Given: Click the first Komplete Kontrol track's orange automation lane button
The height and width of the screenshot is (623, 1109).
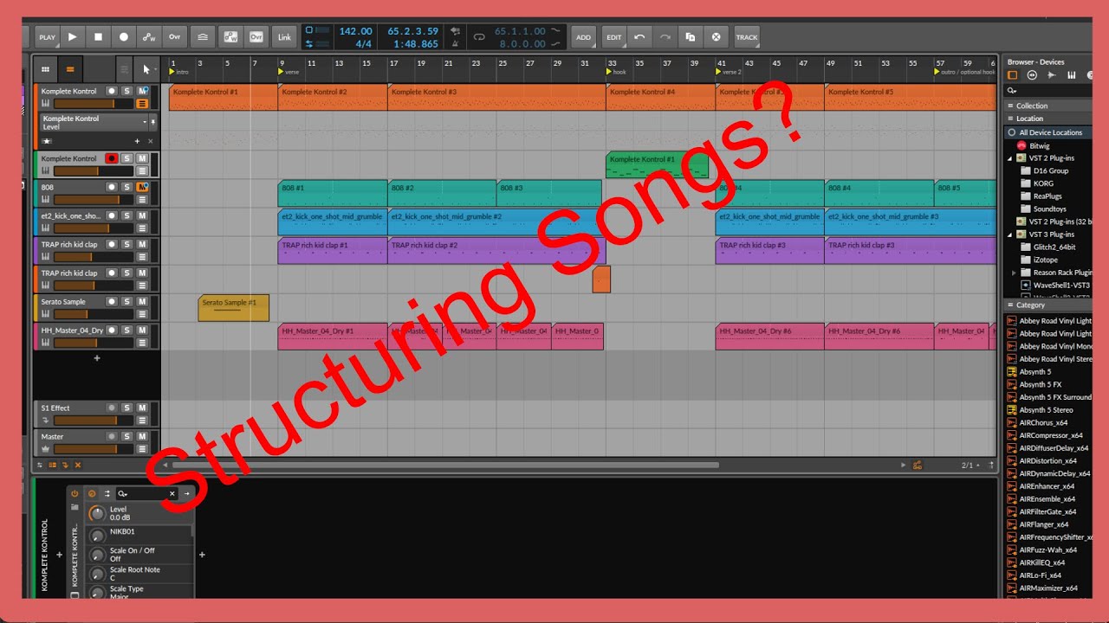Looking at the screenshot, I should point(142,104).
